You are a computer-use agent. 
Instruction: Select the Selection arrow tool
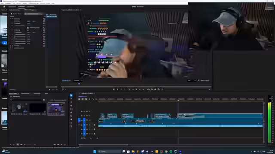tap(71, 95)
